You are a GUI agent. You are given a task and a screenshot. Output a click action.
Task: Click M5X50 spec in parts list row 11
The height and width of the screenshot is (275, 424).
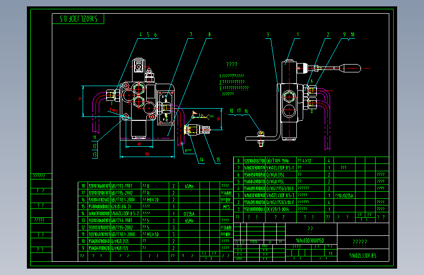click(x=153, y=234)
